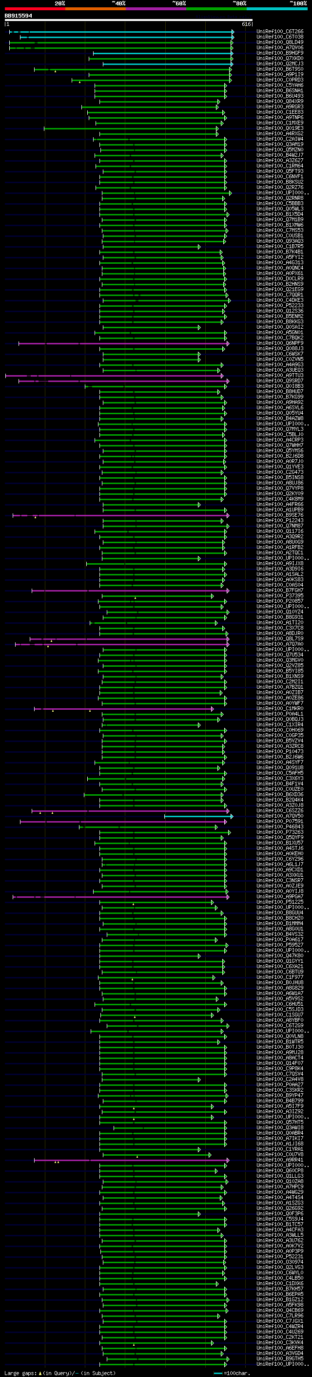Select label UniRef100_Q7VYP8
The image size is (312, 1377).
(x=280, y=488)
